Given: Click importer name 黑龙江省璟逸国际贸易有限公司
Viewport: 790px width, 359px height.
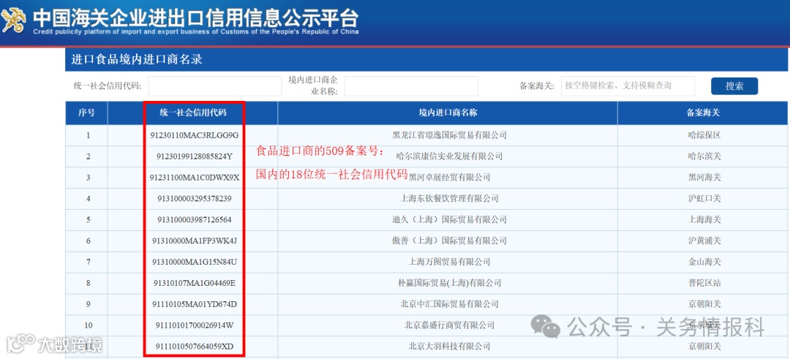Looking at the screenshot, I should pos(449,135).
